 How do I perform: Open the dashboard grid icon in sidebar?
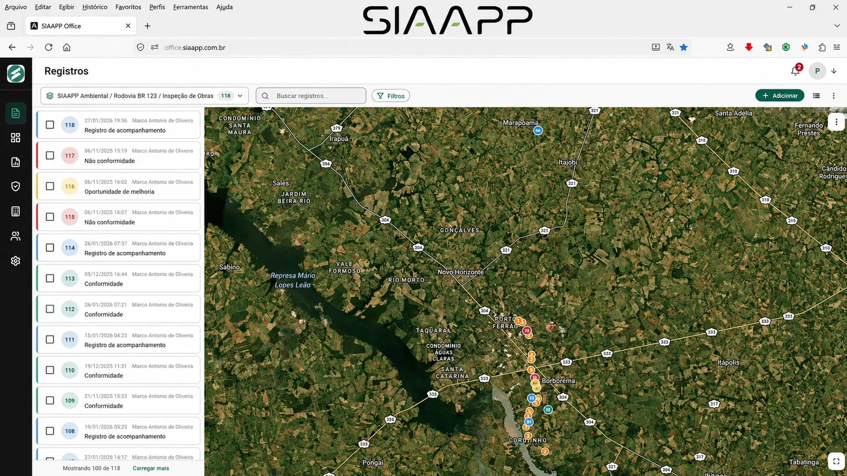15,138
